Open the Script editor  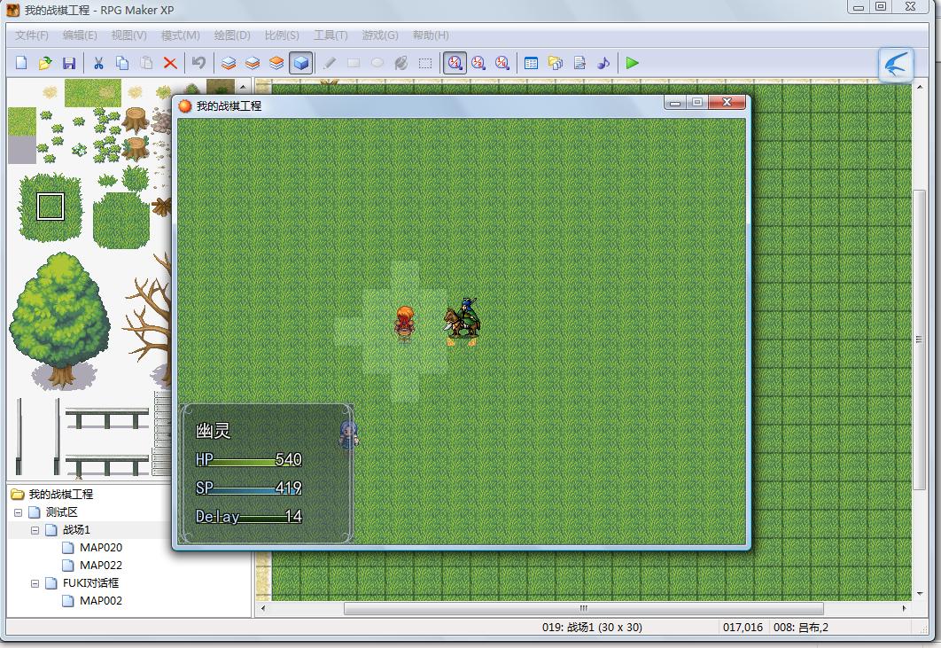pos(579,63)
